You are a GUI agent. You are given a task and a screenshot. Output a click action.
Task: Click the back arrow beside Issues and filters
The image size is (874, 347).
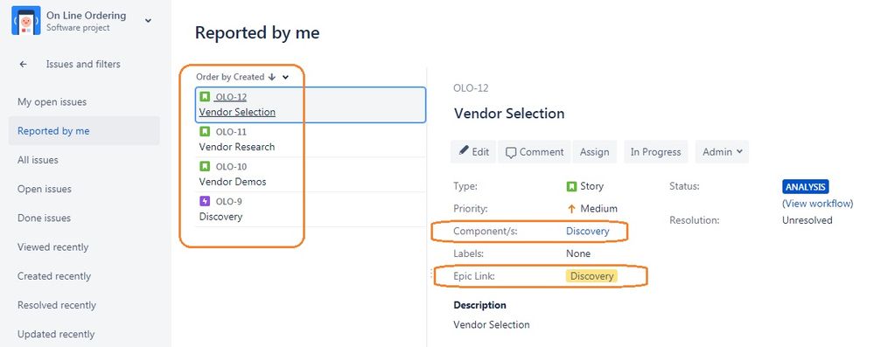(23, 64)
